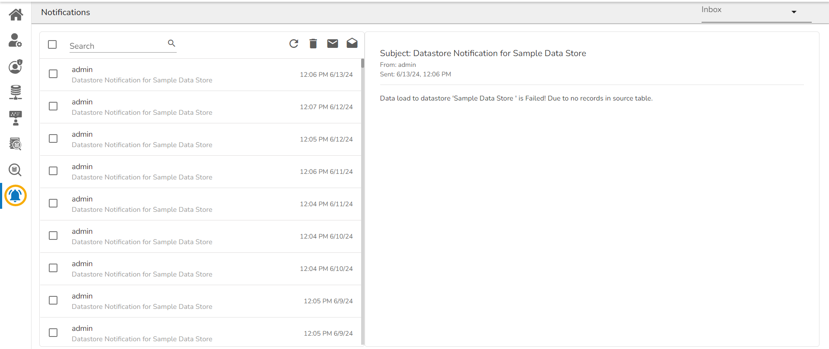Mark selected as read open-envelope icon

352,43
